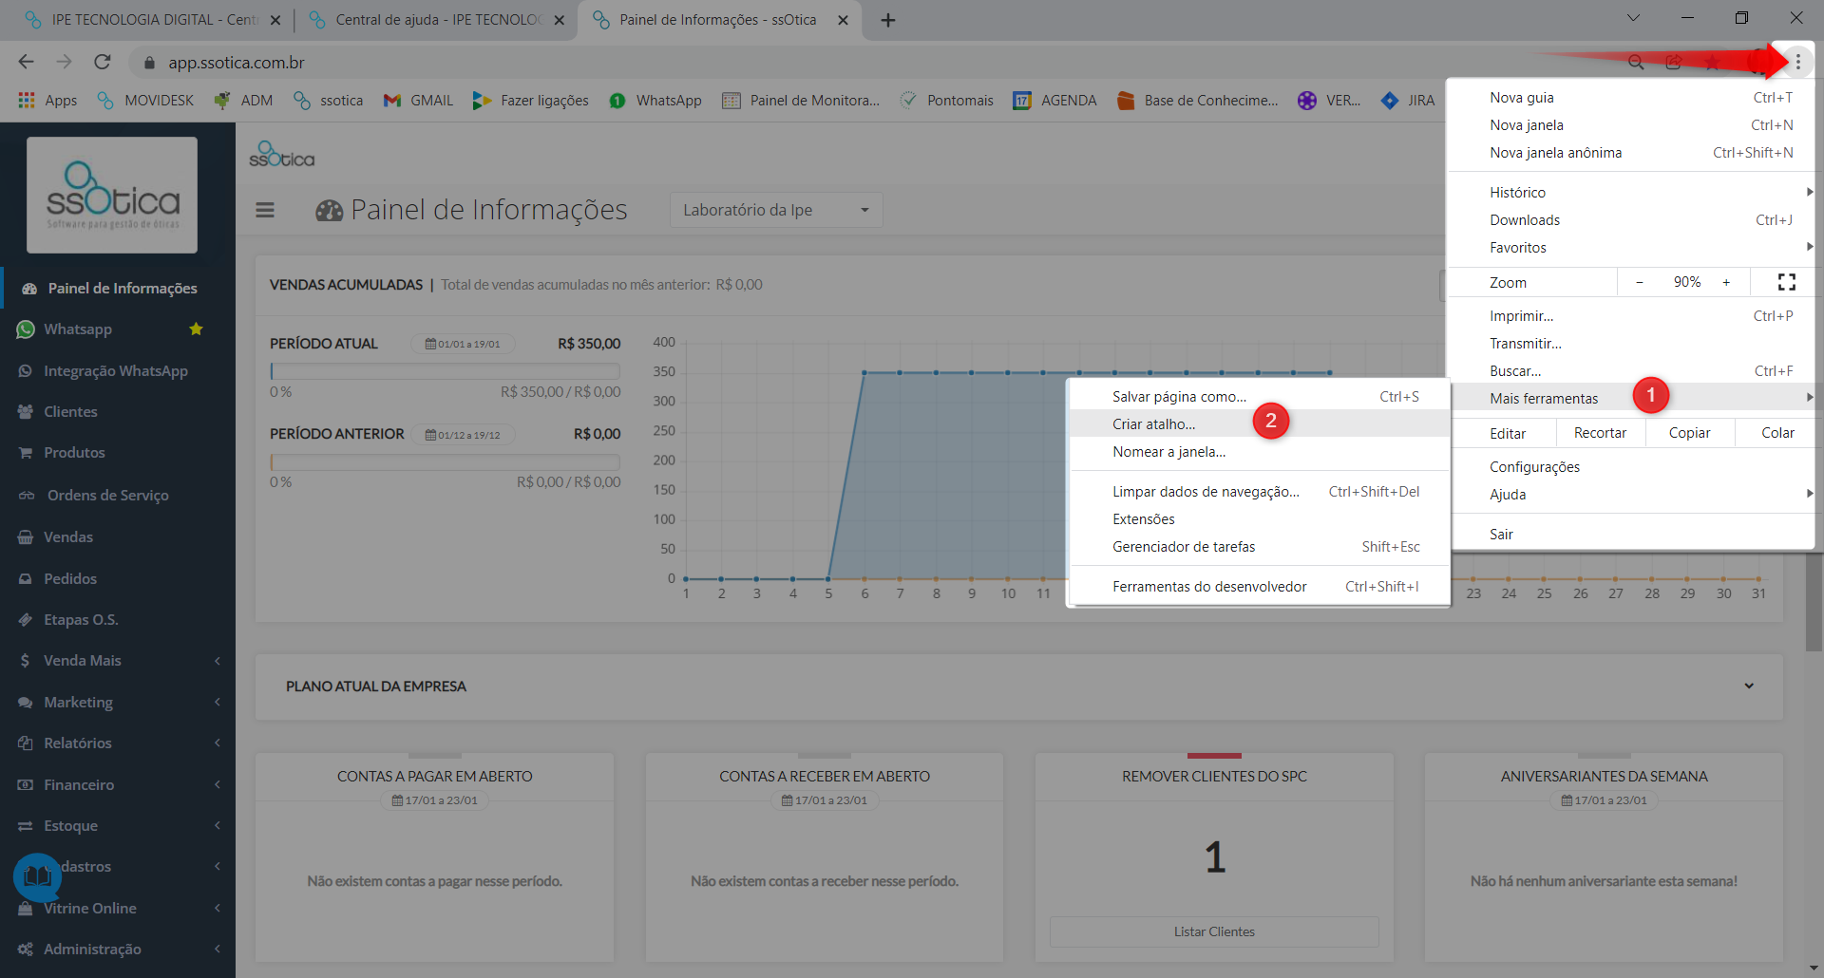Open Ordens de Serviço in sidebar

[x=108, y=495]
